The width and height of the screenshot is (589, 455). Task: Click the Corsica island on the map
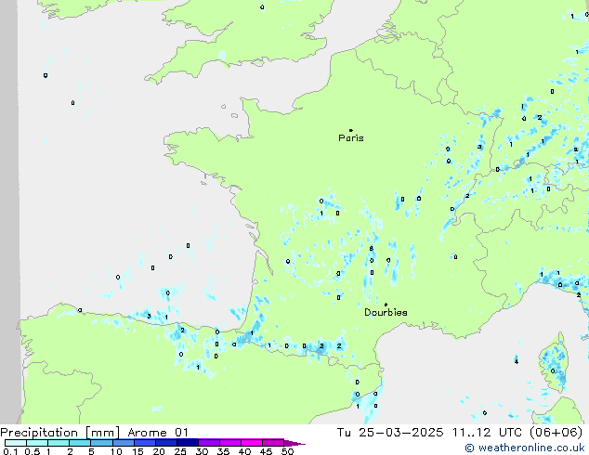coord(556,367)
